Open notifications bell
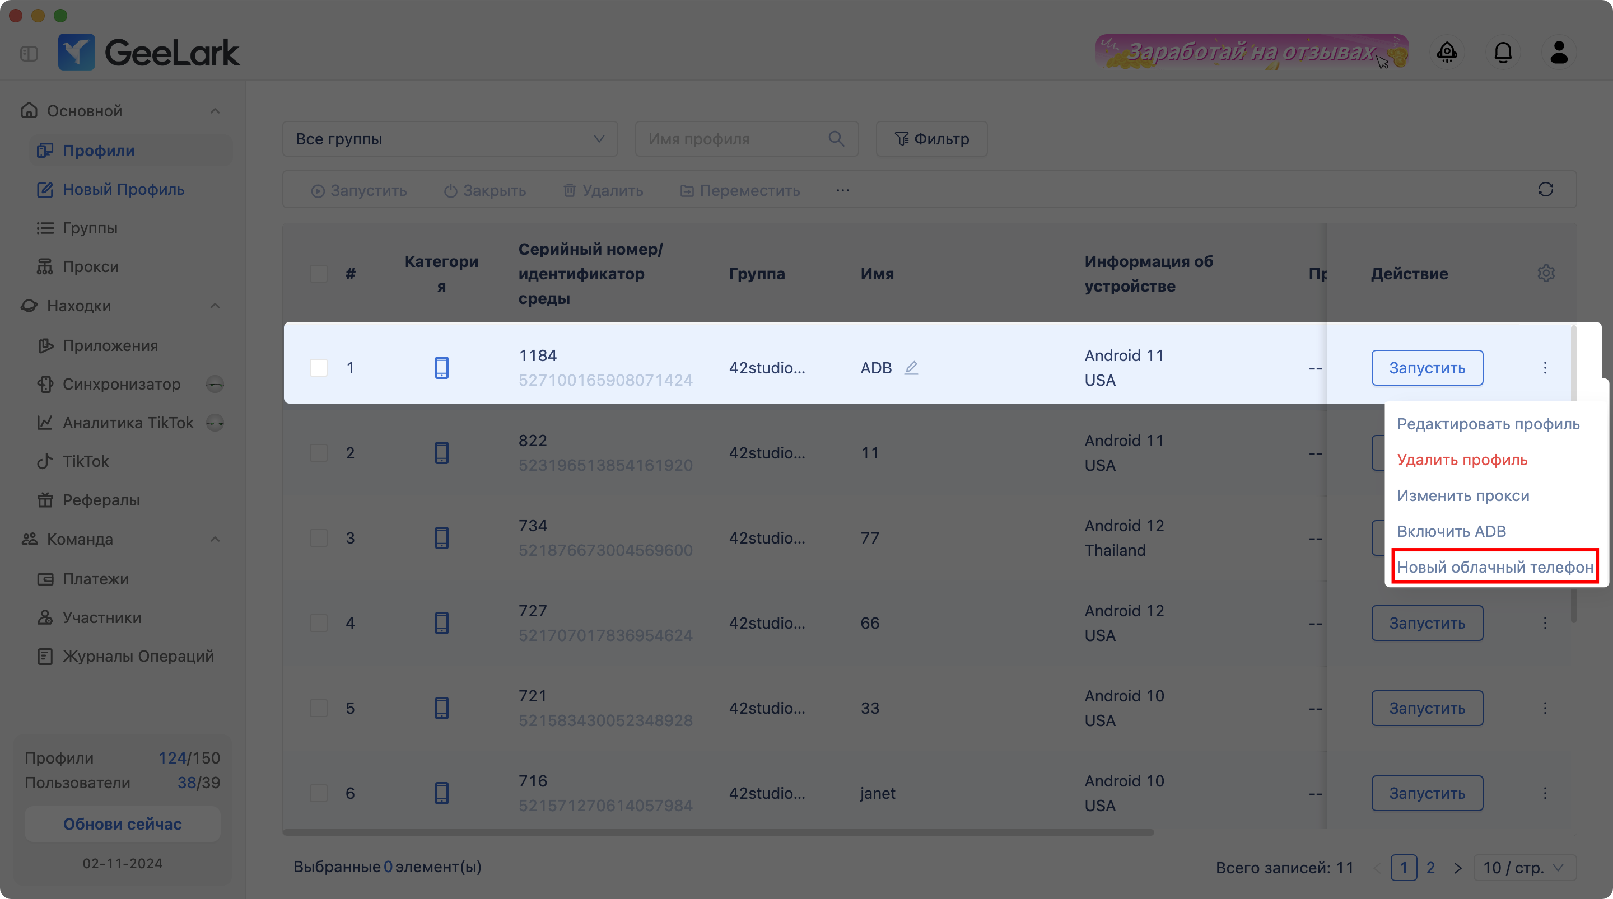The width and height of the screenshot is (1613, 899). [x=1503, y=53]
